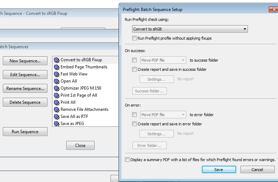Click the gear icon beside Embed Page Thumbnails
The image size is (278, 182).
[57, 67]
